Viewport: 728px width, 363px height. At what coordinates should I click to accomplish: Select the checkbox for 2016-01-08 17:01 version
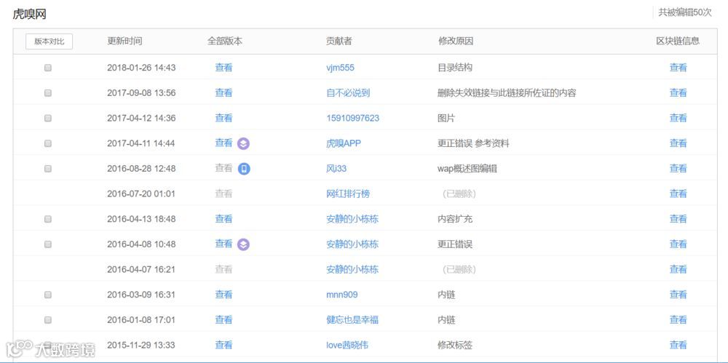point(48,319)
